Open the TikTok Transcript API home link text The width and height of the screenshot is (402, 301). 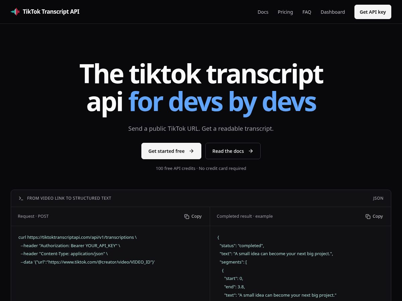pos(51,12)
